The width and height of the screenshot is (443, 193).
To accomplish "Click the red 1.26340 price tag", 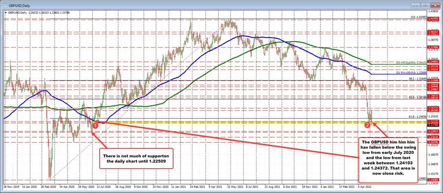I will point(433,110).
